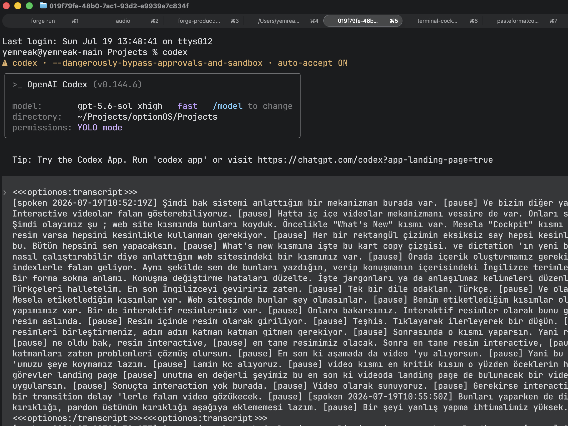This screenshot has width=568, height=426.
Task: Click the '›' input prompt chevron
Action: coord(5,192)
